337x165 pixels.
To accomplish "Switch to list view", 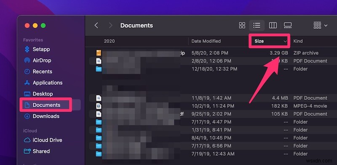I will pyautogui.click(x=257, y=26).
